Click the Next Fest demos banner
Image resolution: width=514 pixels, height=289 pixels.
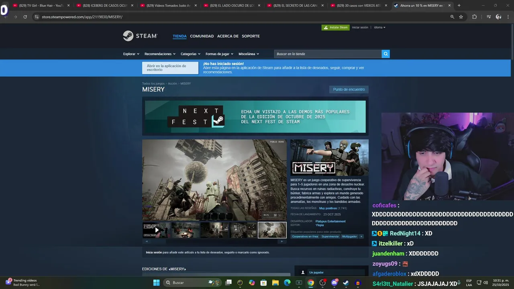[255, 116]
